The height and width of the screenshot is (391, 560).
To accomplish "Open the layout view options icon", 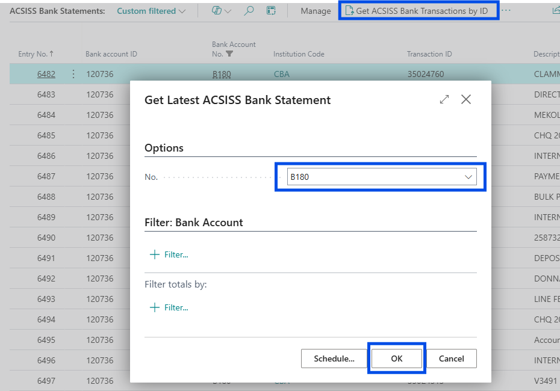I will pyautogui.click(x=221, y=11).
